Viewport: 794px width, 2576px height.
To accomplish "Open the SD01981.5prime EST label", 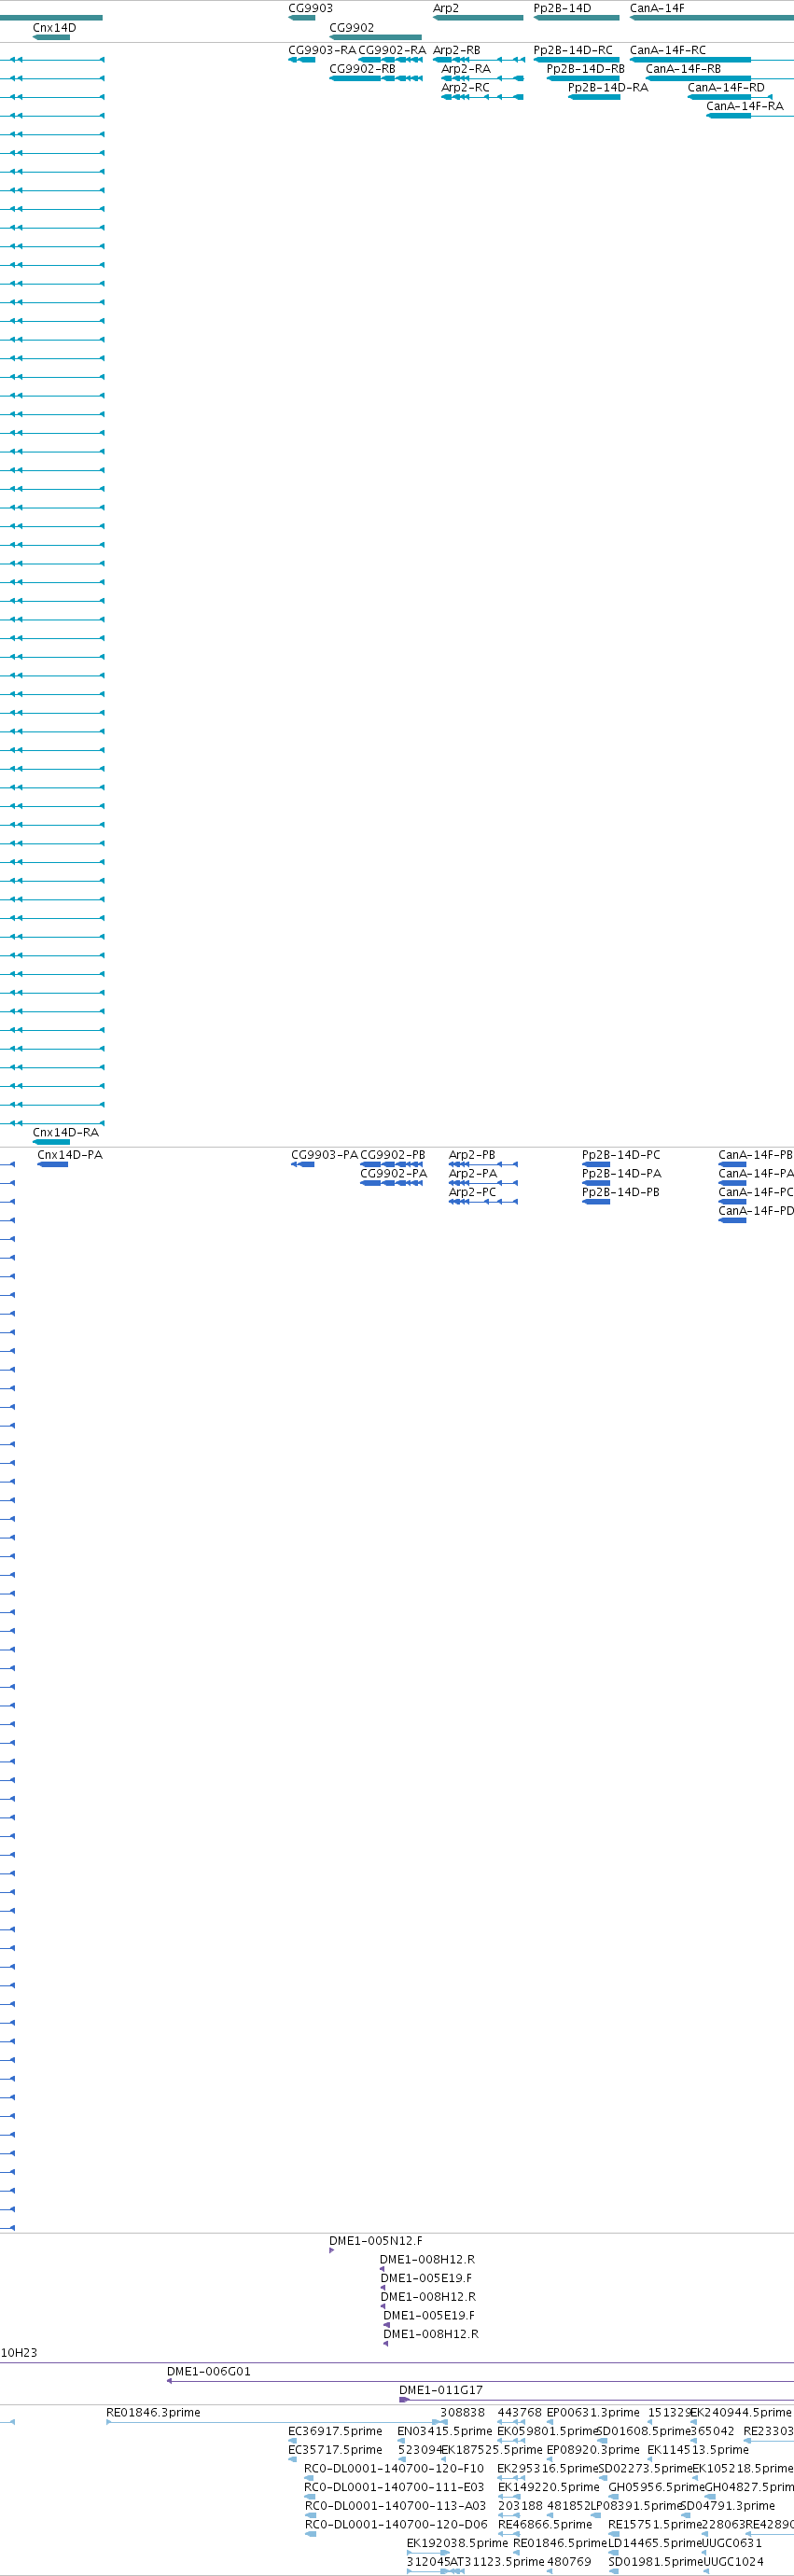I will pyautogui.click(x=656, y=2562).
